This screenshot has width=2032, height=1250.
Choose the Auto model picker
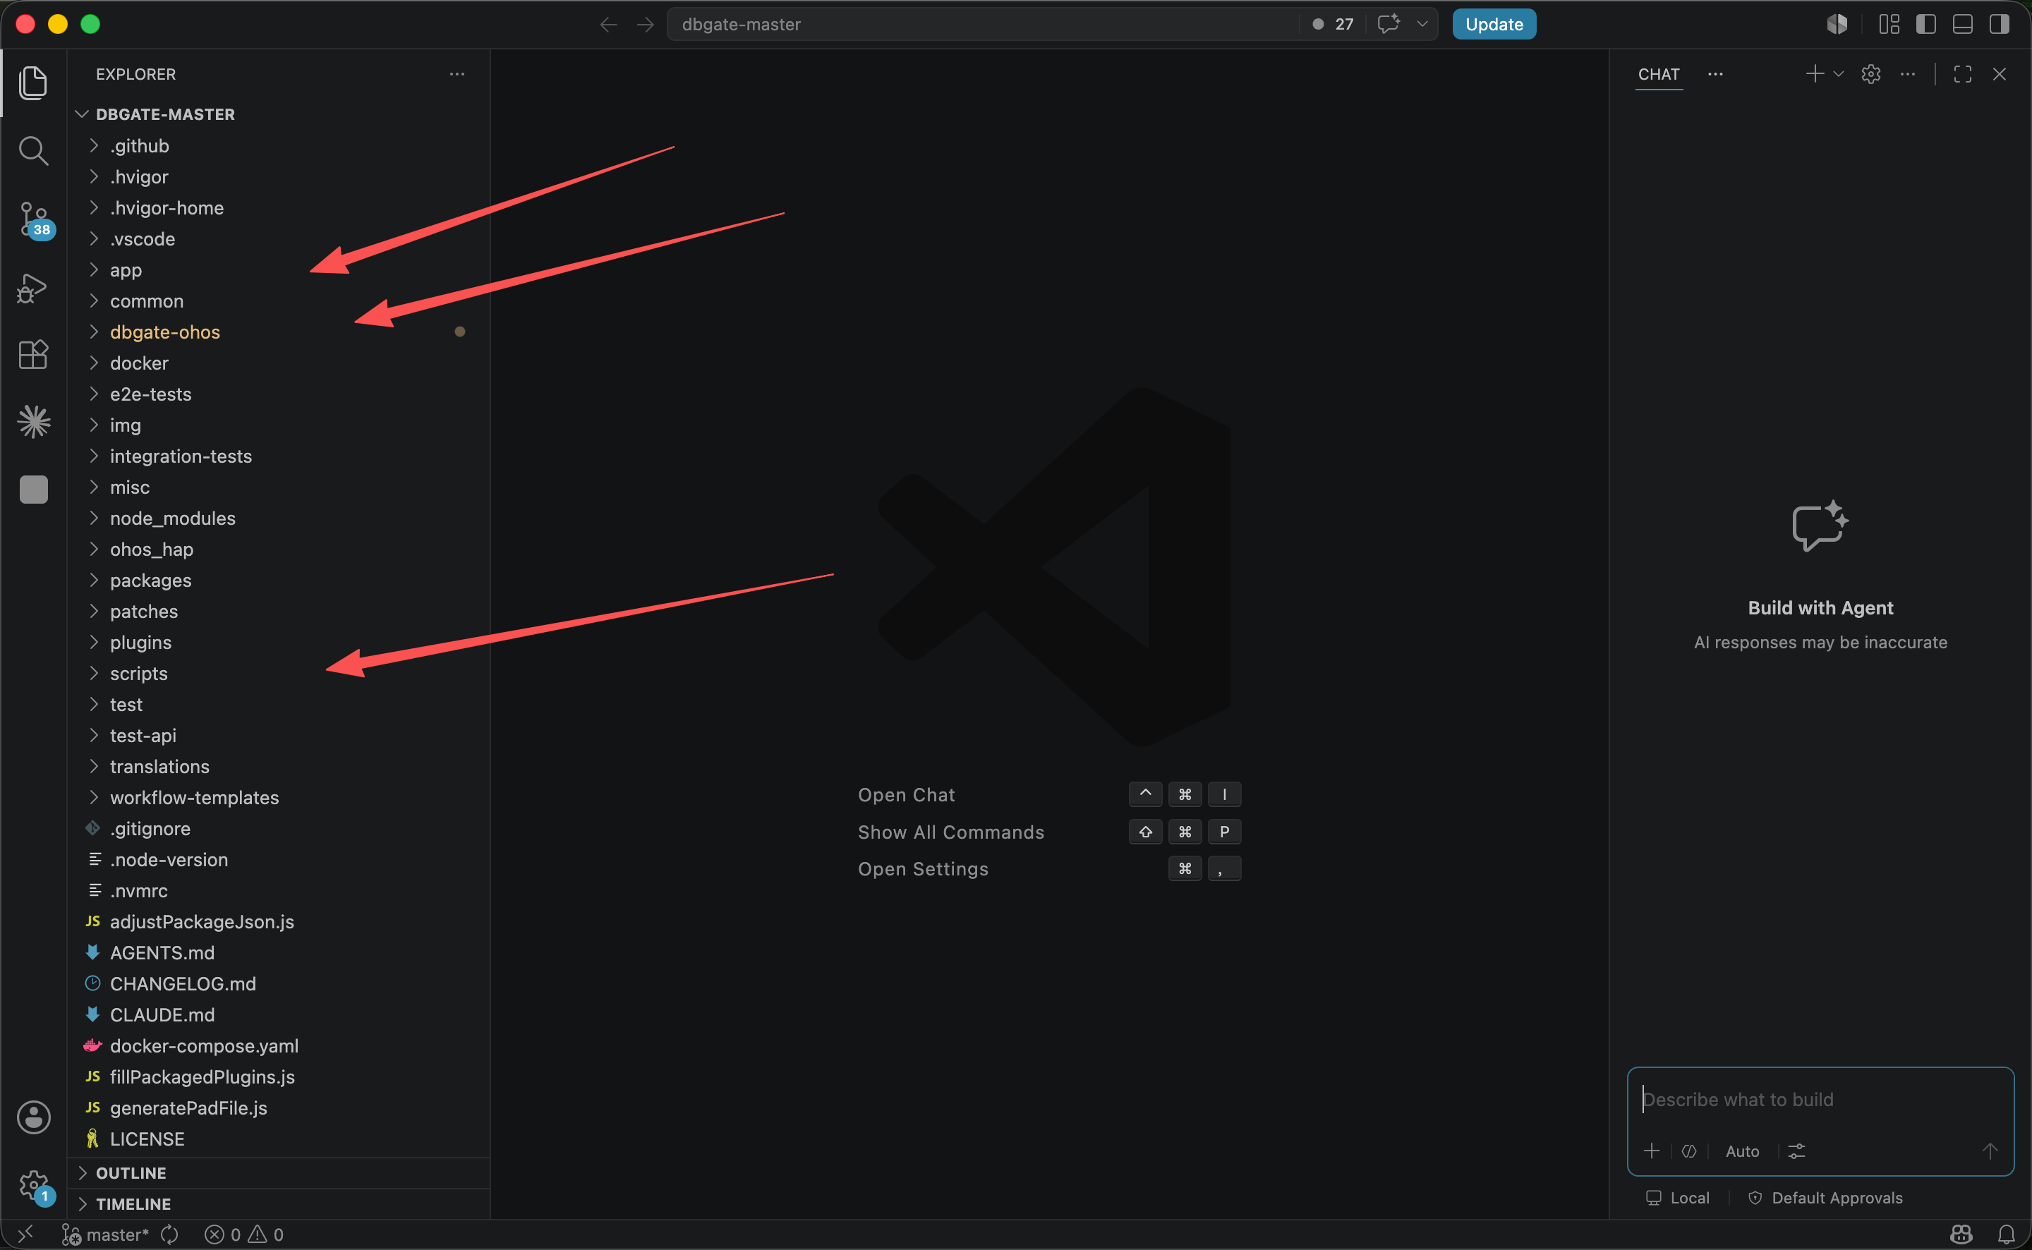(x=1742, y=1151)
